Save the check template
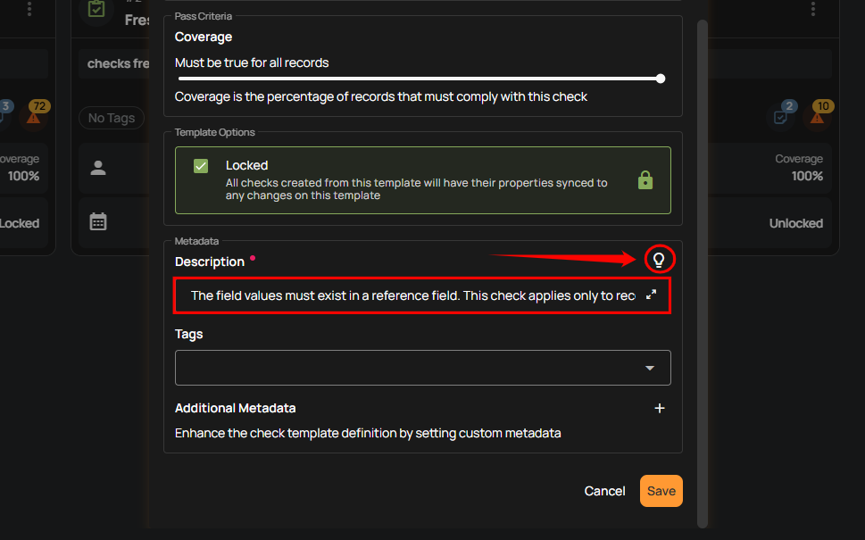 (x=661, y=491)
